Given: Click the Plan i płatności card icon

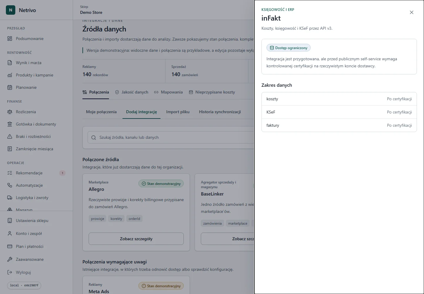Looking at the screenshot, I should pyautogui.click(x=10, y=246).
